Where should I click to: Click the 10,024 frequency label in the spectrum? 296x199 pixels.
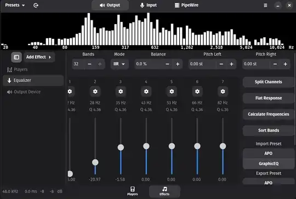point(277,47)
